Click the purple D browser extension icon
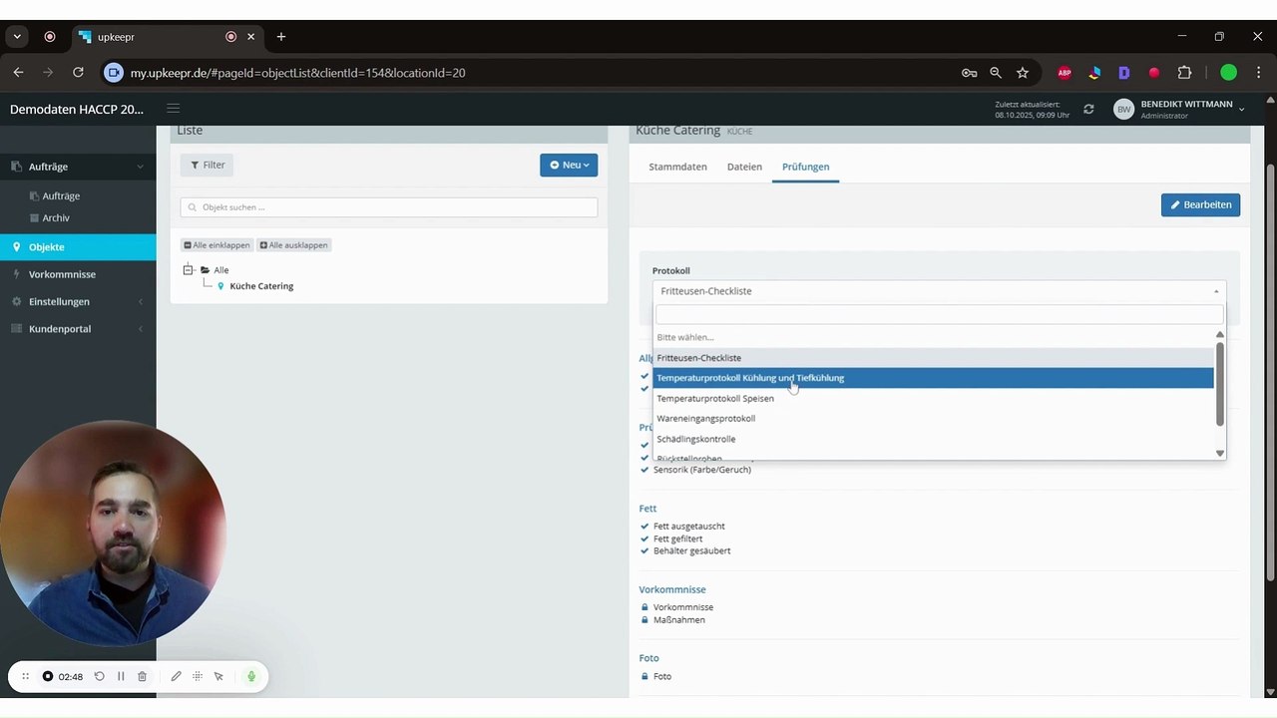 (x=1124, y=73)
